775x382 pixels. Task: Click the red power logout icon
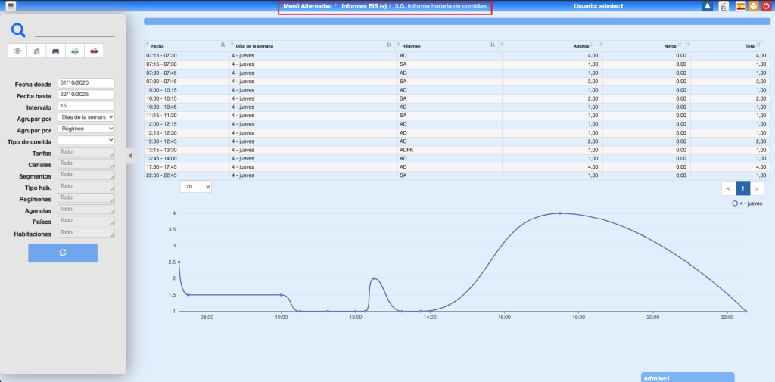[767, 6]
